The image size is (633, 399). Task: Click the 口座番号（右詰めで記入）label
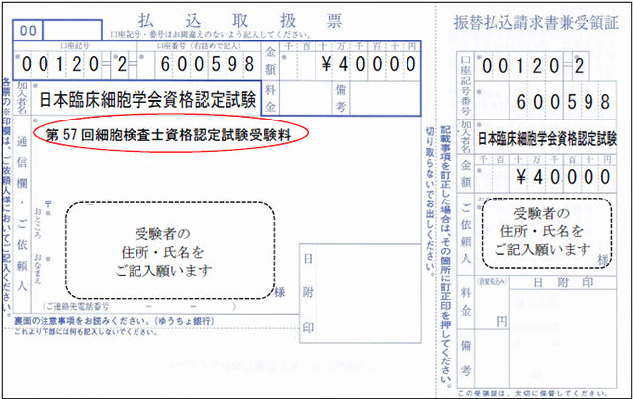point(199,46)
